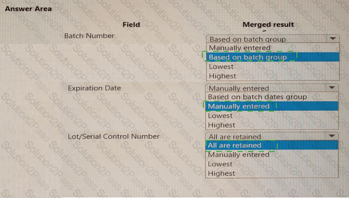
Task: Click the Expiration Date combo box value
Action: click(x=266, y=88)
